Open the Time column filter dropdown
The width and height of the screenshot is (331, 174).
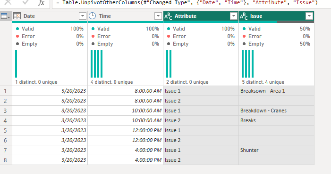[x=158, y=16]
